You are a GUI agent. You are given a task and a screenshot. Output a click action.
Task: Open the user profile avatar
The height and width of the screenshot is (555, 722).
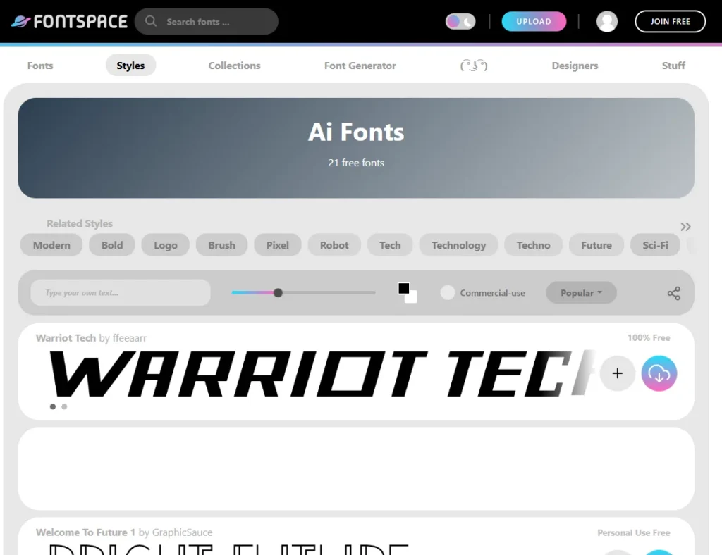pos(606,22)
